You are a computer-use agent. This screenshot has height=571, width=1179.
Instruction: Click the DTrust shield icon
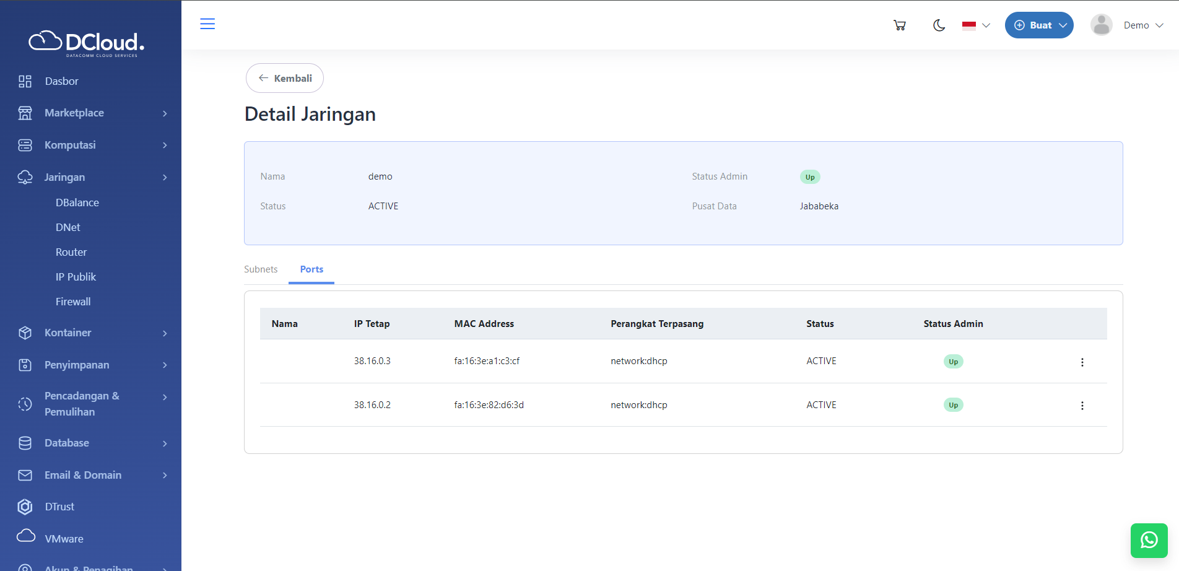pyautogui.click(x=25, y=507)
